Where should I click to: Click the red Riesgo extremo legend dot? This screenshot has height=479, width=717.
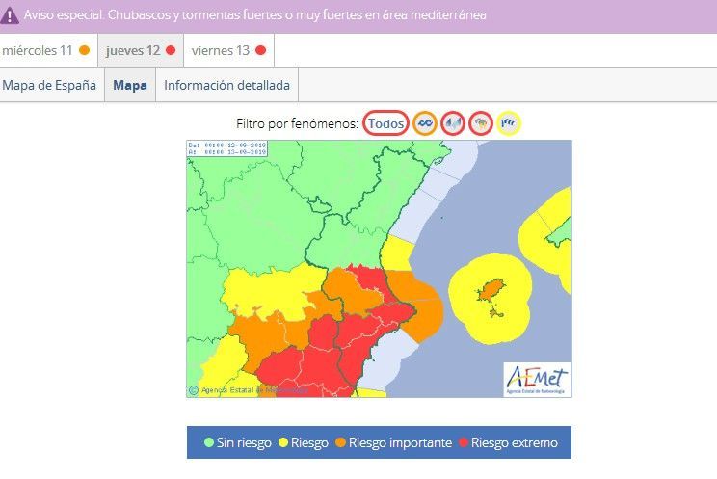point(464,443)
